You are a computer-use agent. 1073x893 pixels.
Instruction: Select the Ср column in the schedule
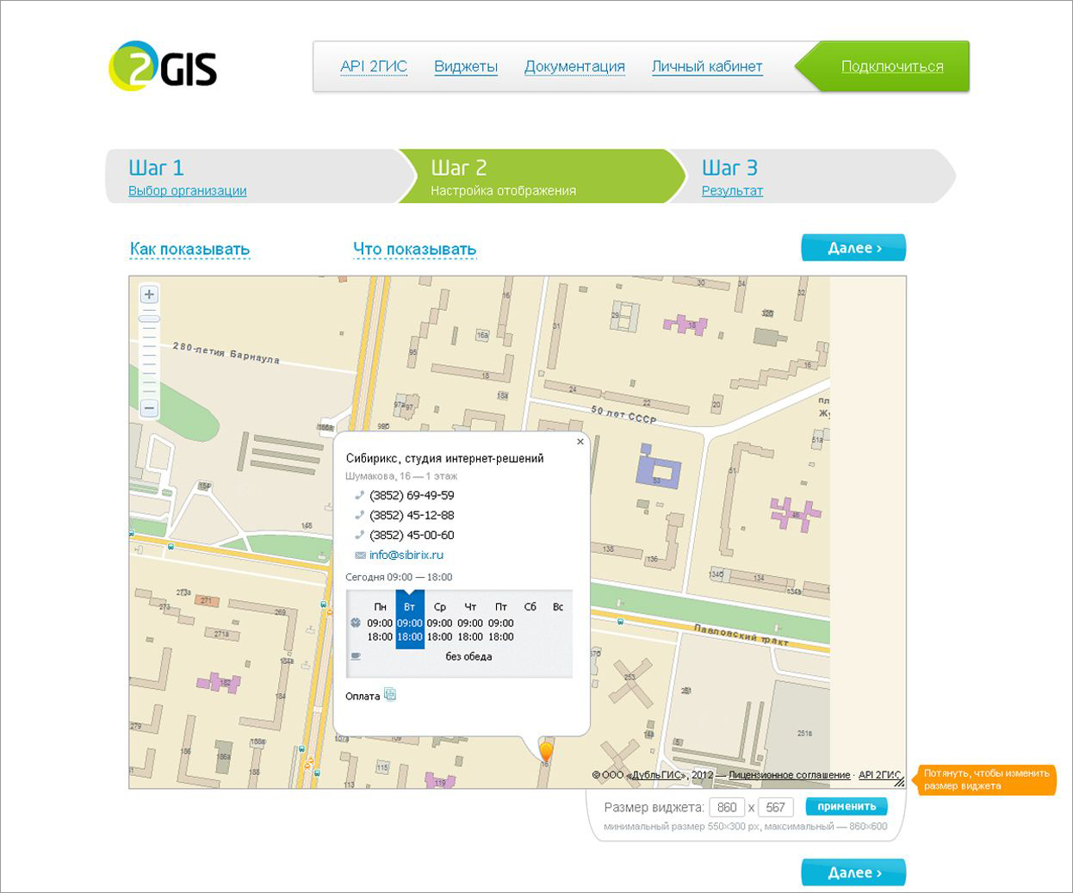[440, 622]
